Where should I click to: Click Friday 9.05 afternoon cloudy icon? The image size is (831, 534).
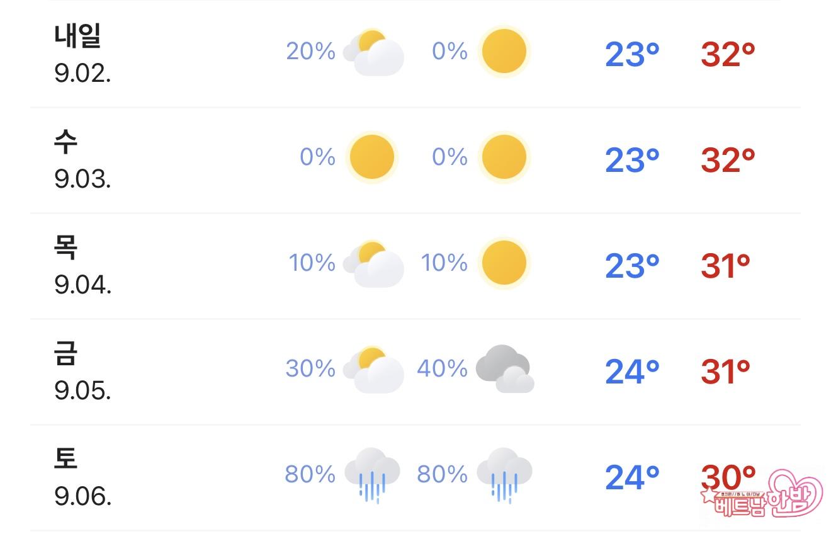click(x=505, y=369)
